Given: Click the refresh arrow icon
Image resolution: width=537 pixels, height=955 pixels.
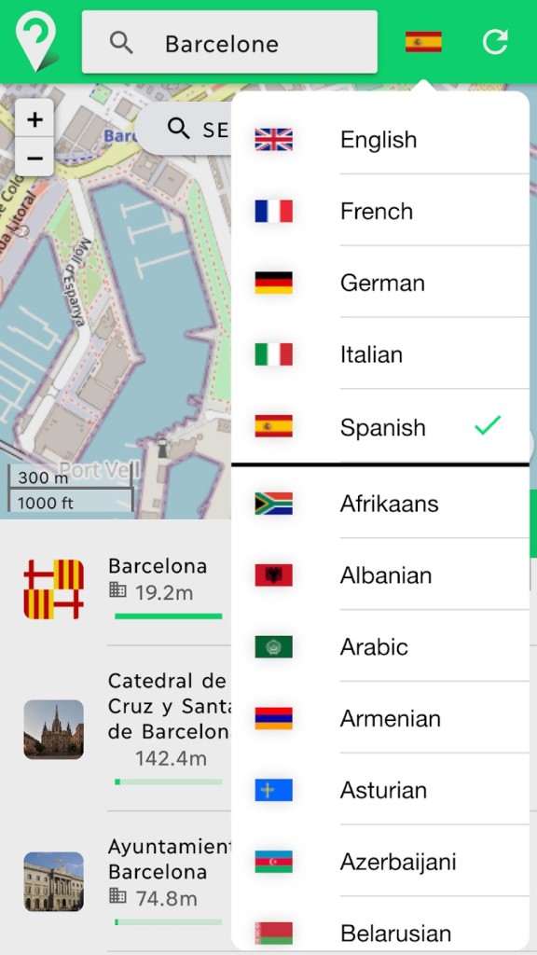Looking at the screenshot, I should 495,42.
